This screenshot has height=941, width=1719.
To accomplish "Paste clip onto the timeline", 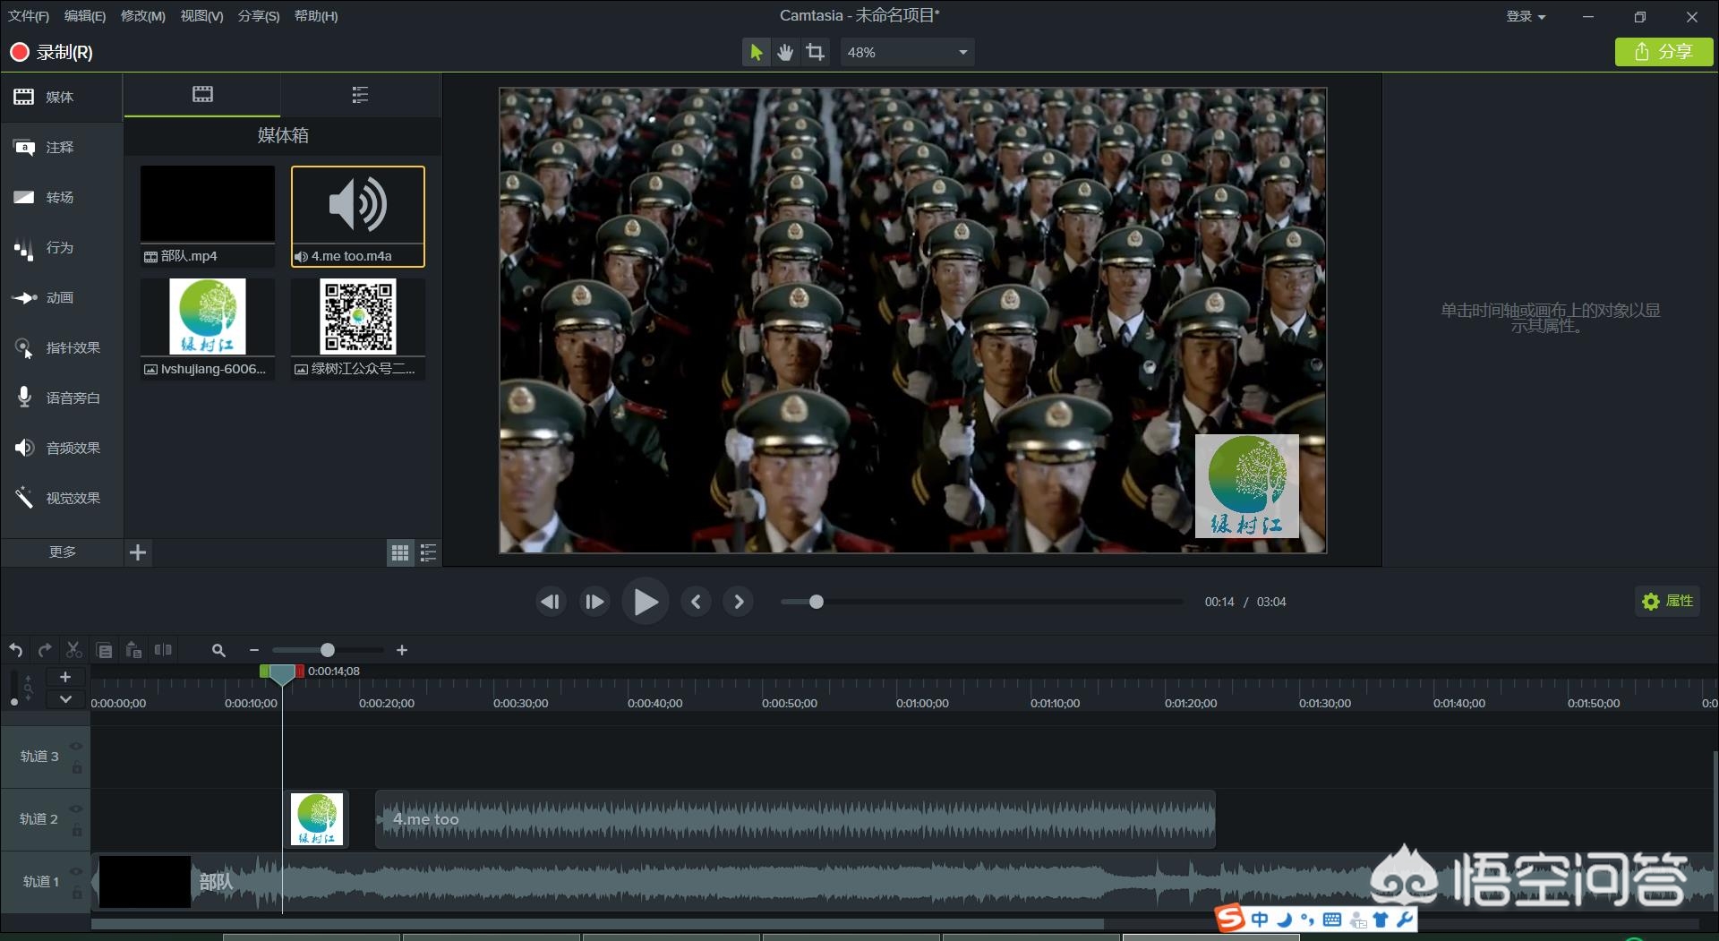I will coord(133,650).
